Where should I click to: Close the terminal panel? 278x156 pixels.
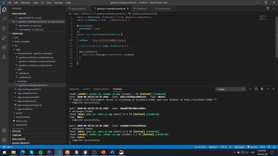tap(273, 89)
